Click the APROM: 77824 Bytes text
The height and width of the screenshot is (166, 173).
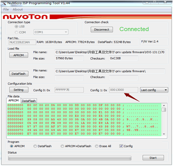point(80,42)
